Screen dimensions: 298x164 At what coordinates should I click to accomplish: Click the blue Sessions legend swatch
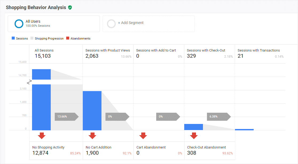tap(13, 38)
